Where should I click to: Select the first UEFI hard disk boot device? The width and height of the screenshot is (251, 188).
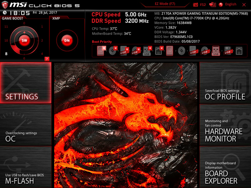coord(102,51)
